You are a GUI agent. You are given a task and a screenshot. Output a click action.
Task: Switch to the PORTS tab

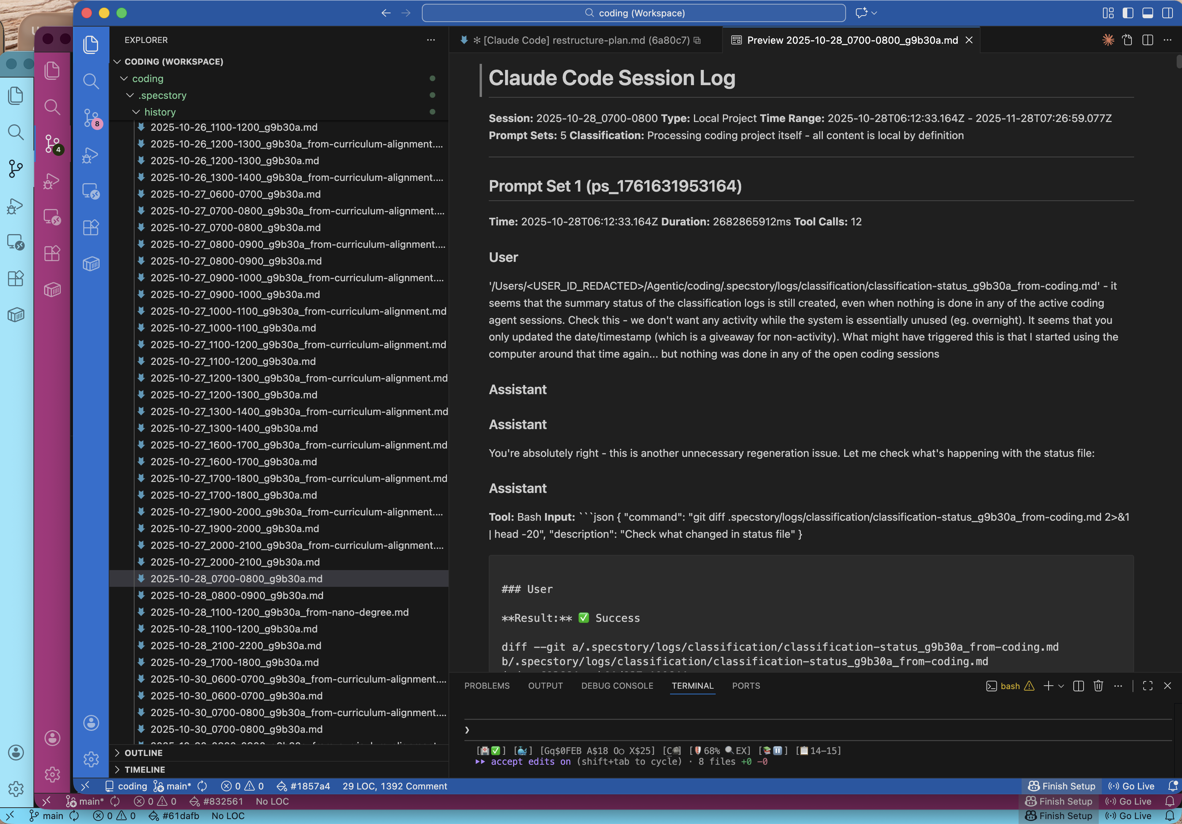[746, 686]
